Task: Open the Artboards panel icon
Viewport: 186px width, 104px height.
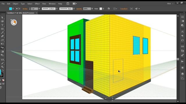Action: (183, 78)
